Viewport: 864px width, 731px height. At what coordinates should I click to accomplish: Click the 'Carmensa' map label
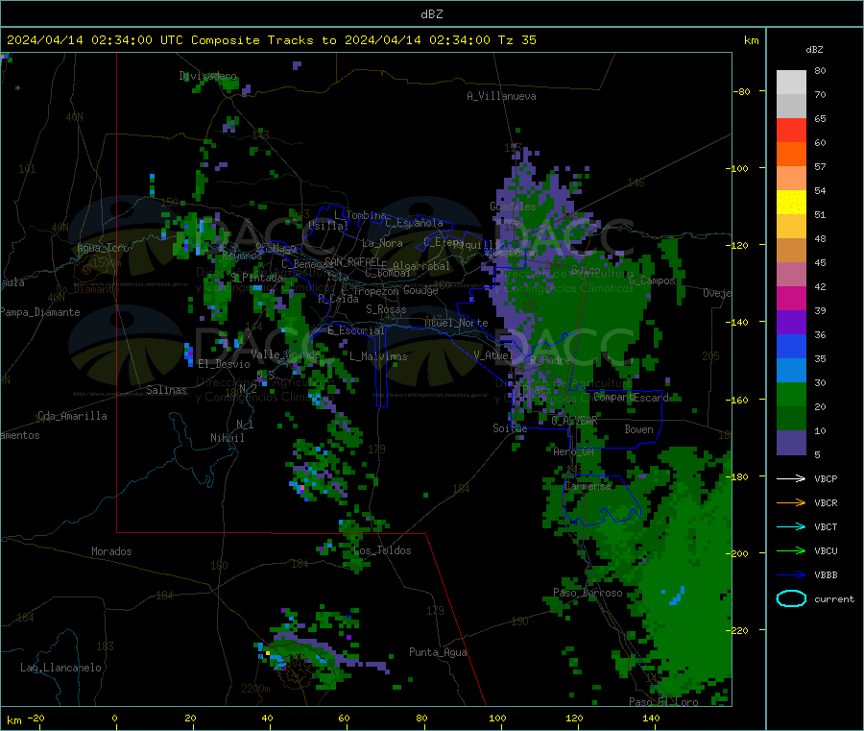pyautogui.click(x=588, y=486)
